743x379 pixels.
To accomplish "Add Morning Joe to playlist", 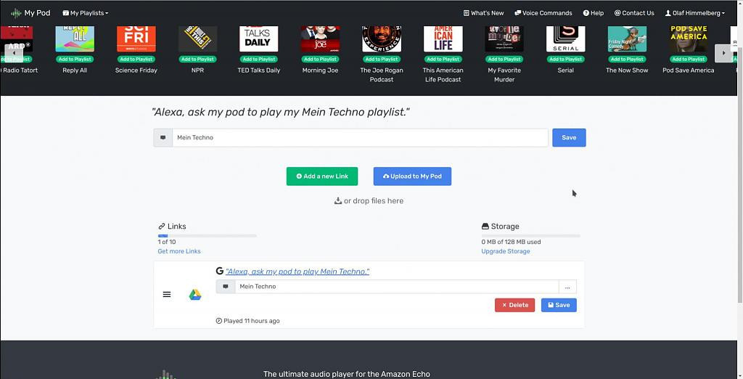I will pos(320,60).
